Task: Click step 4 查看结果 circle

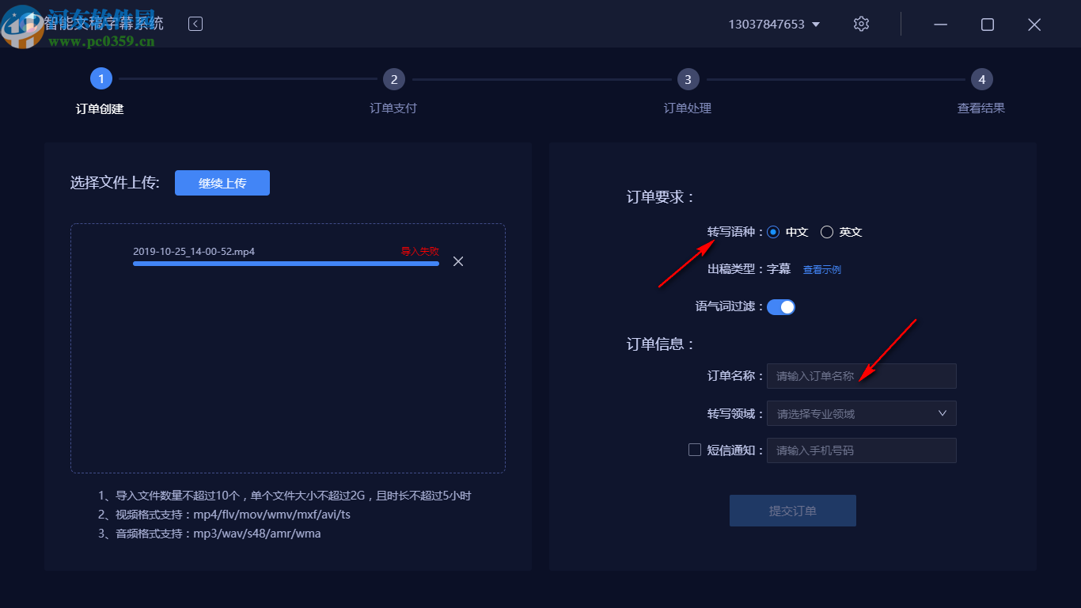Action: tap(981, 78)
